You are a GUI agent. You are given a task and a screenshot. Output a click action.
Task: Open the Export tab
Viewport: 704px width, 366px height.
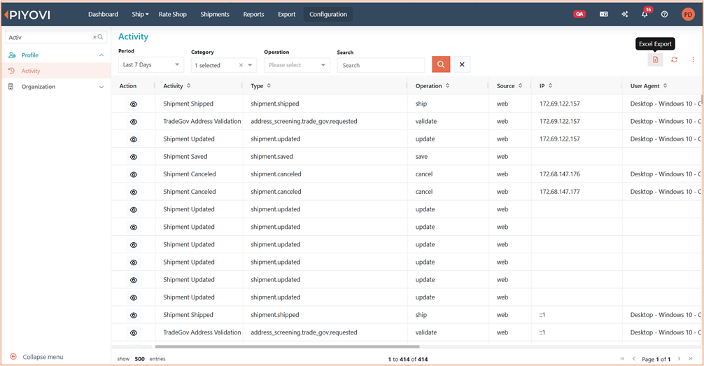pyautogui.click(x=286, y=15)
